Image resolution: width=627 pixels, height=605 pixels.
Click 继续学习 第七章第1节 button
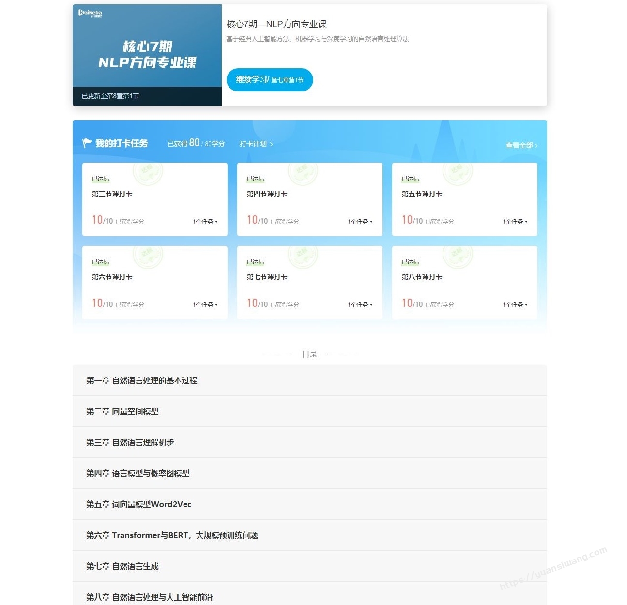[x=270, y=80]
